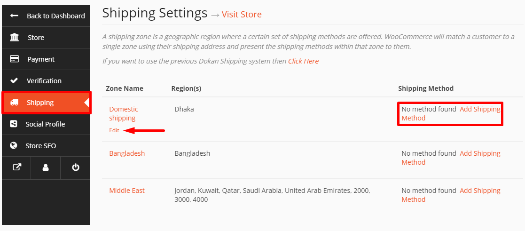Open the external link icon in sidebar

click(x=16, y=167)
